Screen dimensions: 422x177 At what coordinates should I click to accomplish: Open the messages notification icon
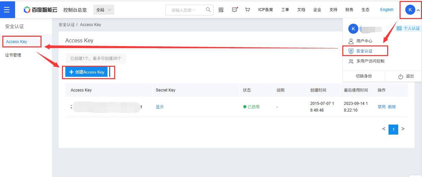234,10
